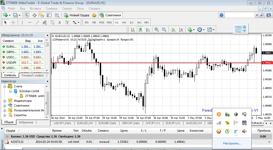Select the text label tool

pyautogui.click(x=67, y=22)
